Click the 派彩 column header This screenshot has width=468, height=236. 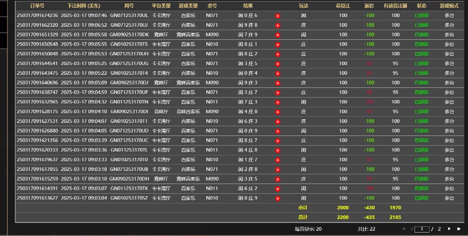[369, 6]
